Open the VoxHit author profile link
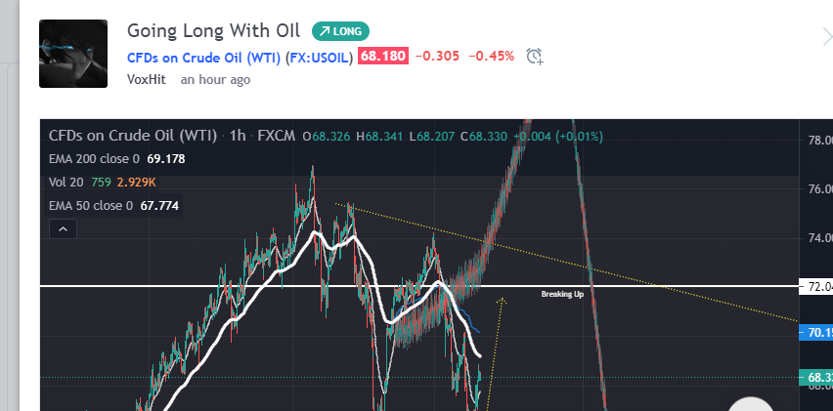833x411 pixels. pos(149,79)
